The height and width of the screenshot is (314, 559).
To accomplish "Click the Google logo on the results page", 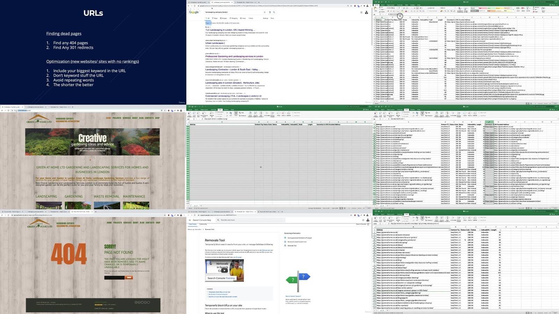I will click(x=194, y=12).
